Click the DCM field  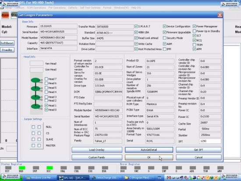[x=108, y=92]
